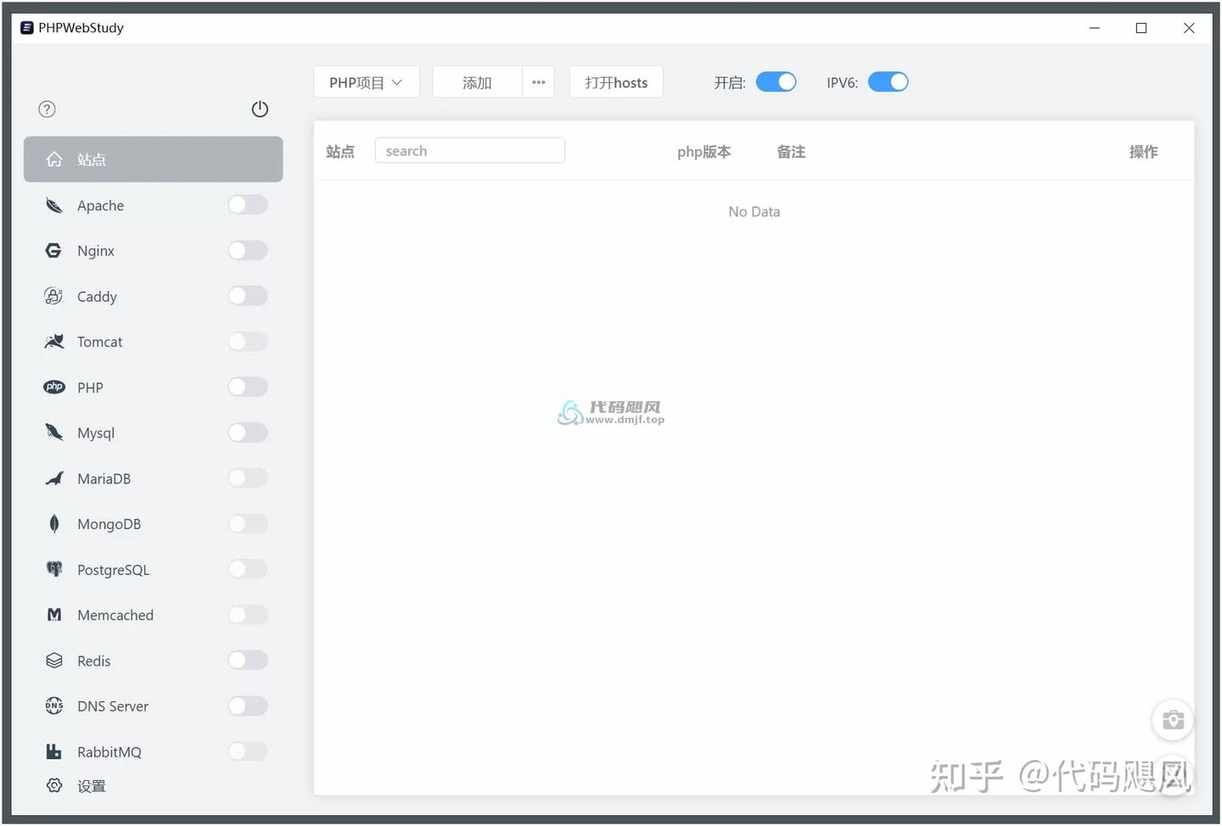This screenshot has width=1222, height=826.
Task: Click the search input field
Action: click(469, 149)
